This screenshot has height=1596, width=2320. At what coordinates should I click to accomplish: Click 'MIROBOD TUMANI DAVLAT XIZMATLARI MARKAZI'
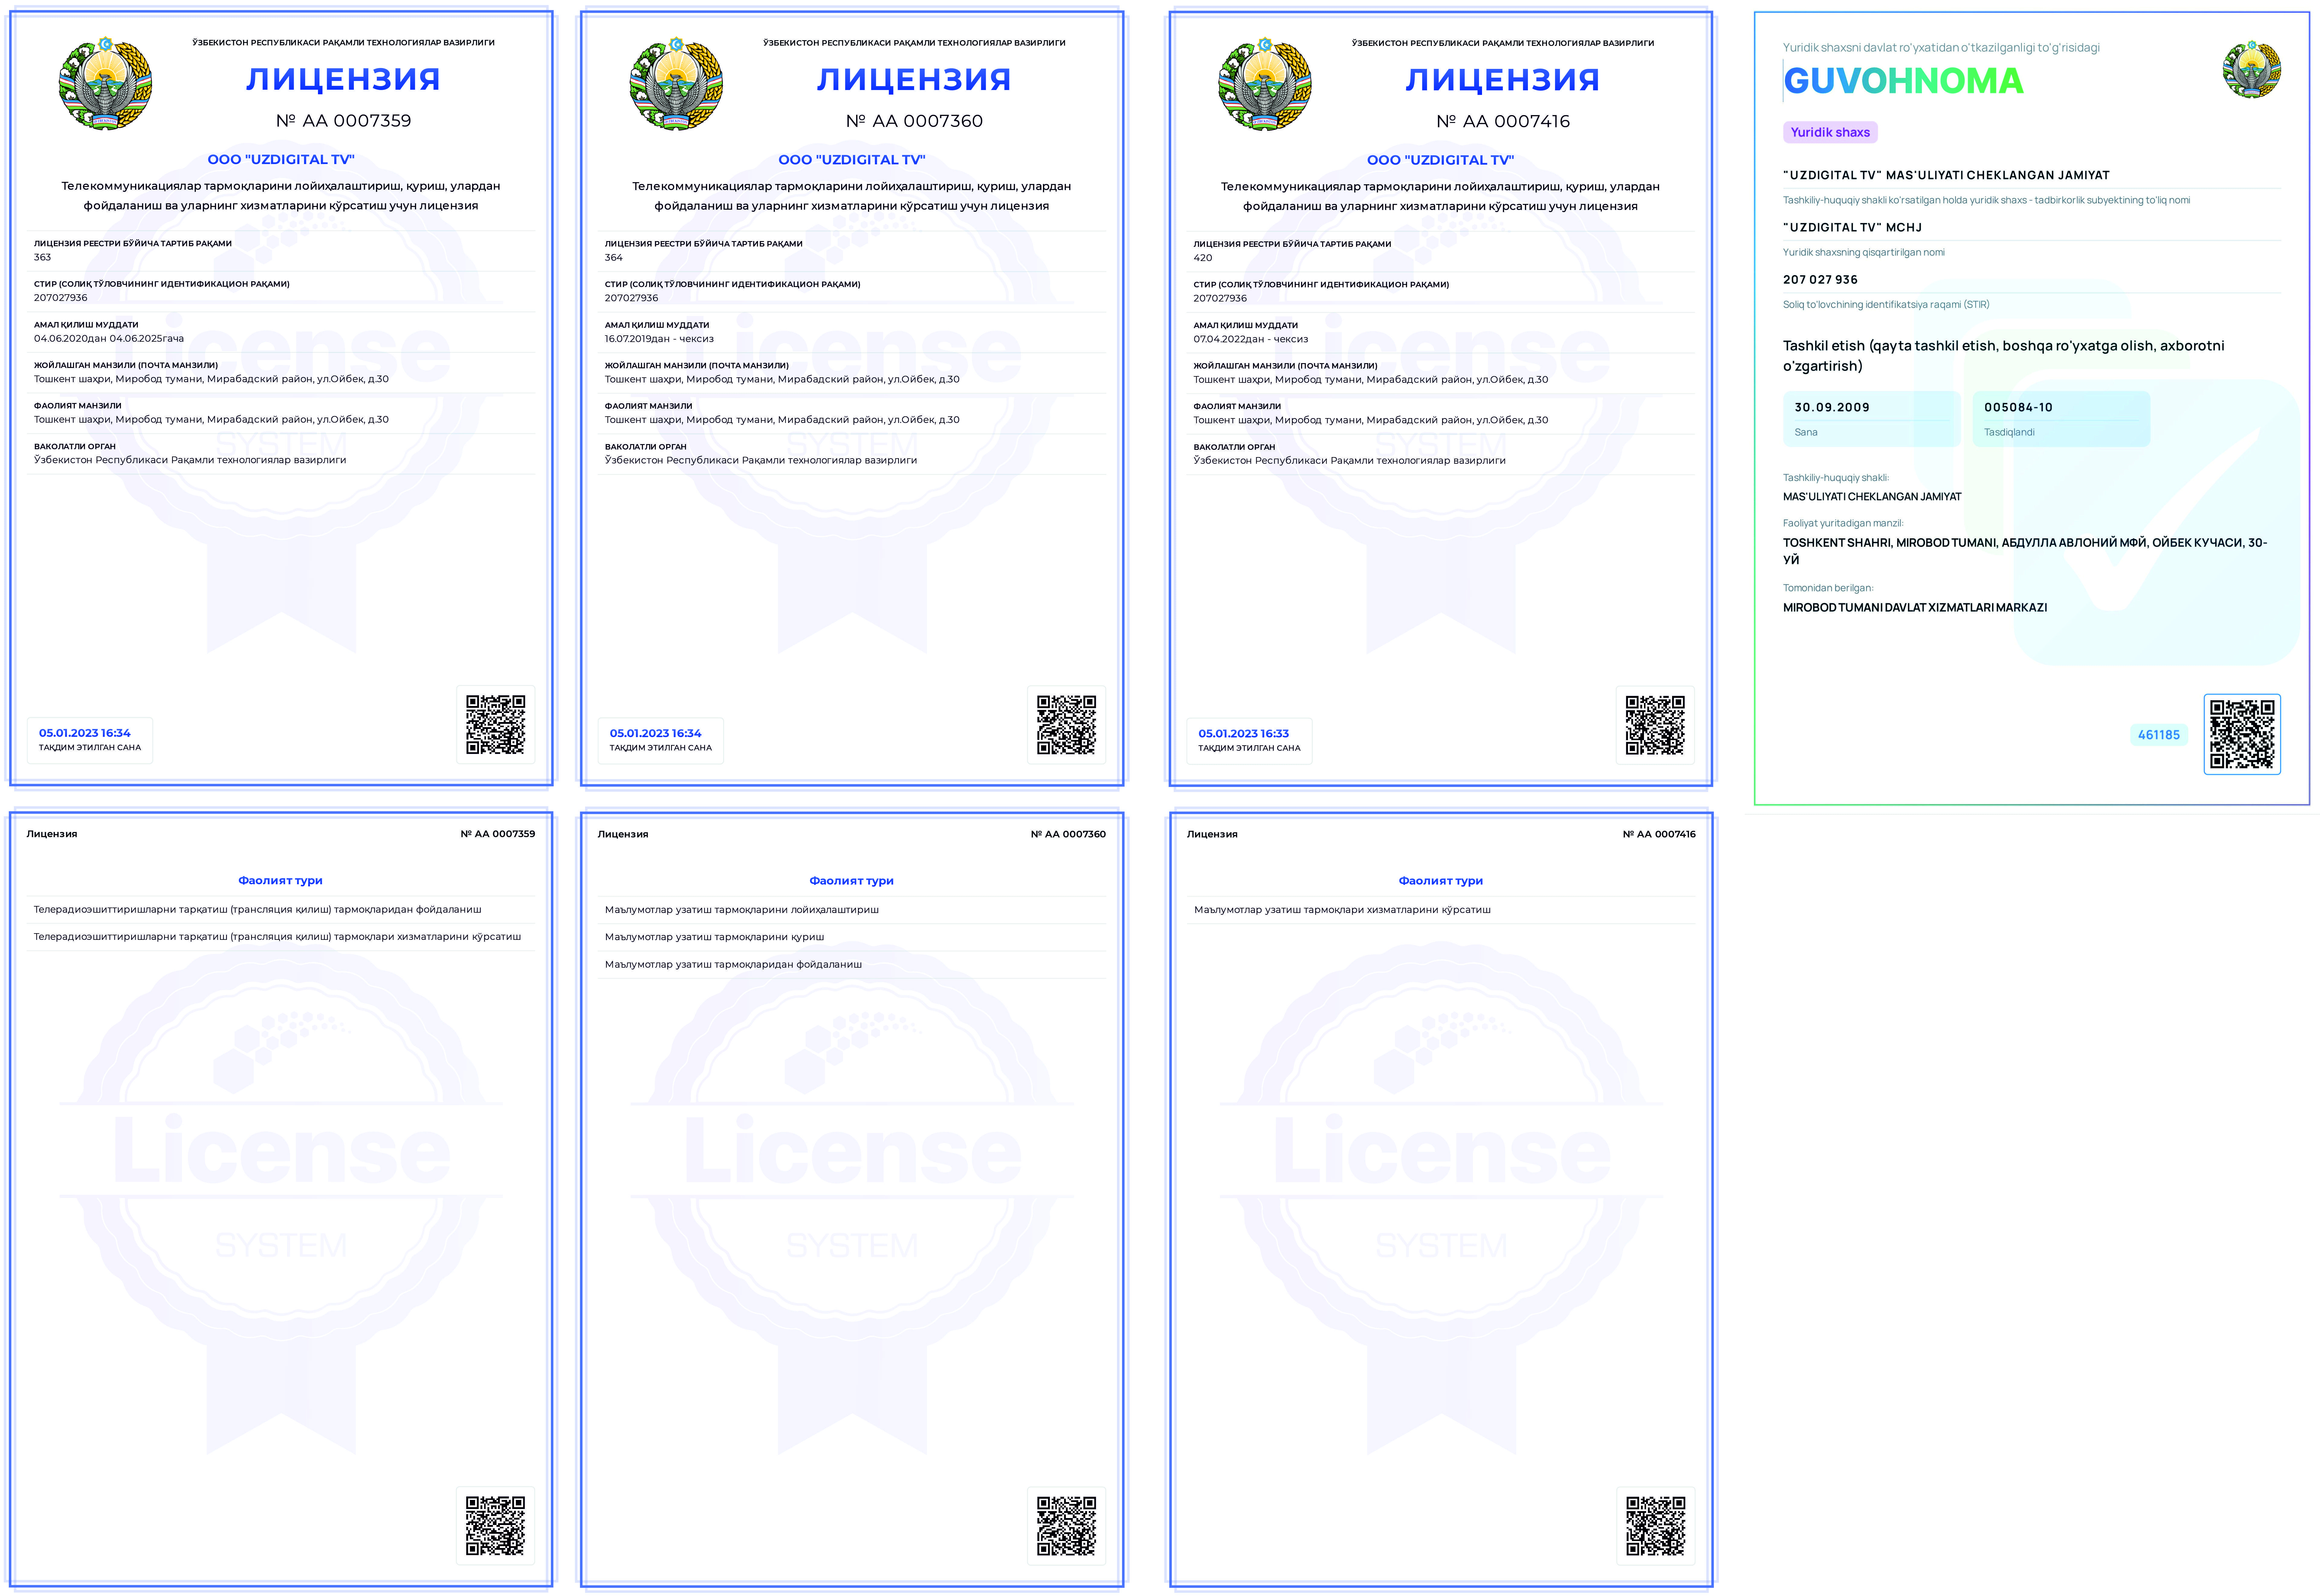tap(1915, 608)
